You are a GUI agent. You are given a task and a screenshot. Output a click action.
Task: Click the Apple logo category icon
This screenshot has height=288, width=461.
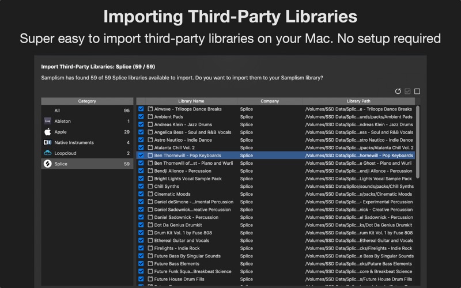(x=47, y=132)
